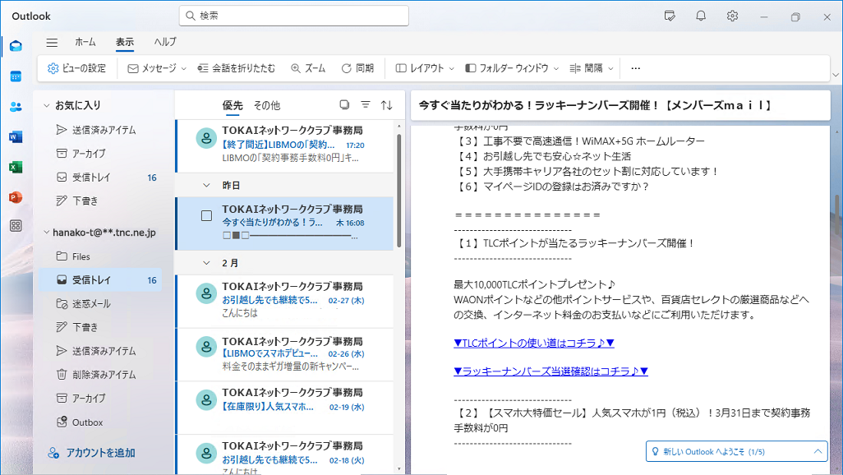Open the settings gear in title bar
This screenshot has width=843, height=475.
732,16
